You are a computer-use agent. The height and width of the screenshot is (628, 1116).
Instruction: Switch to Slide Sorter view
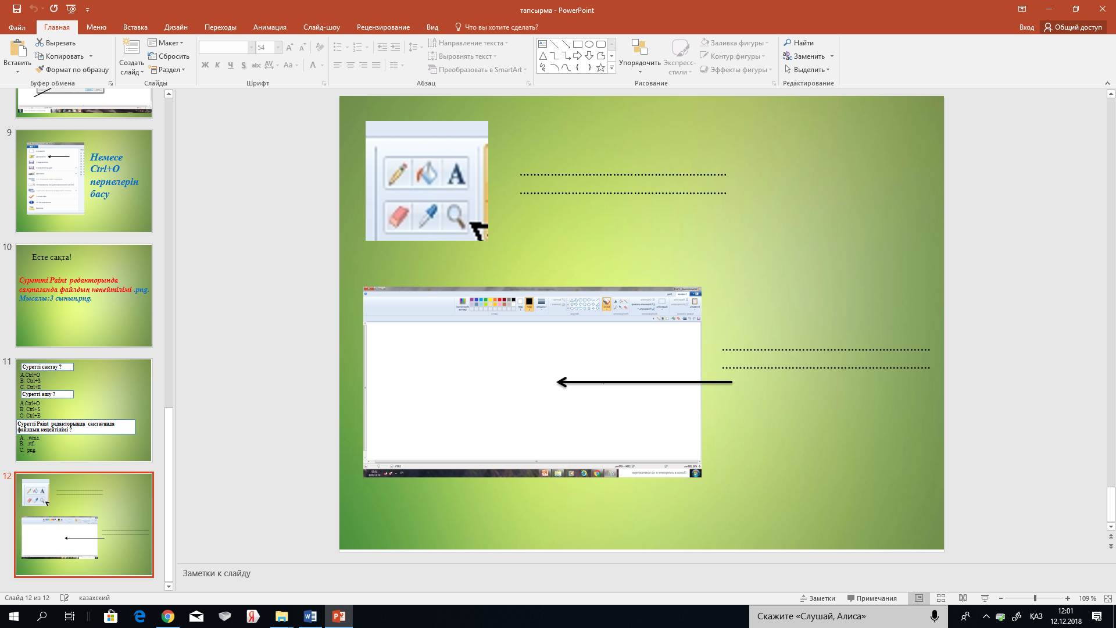point(940,598)
